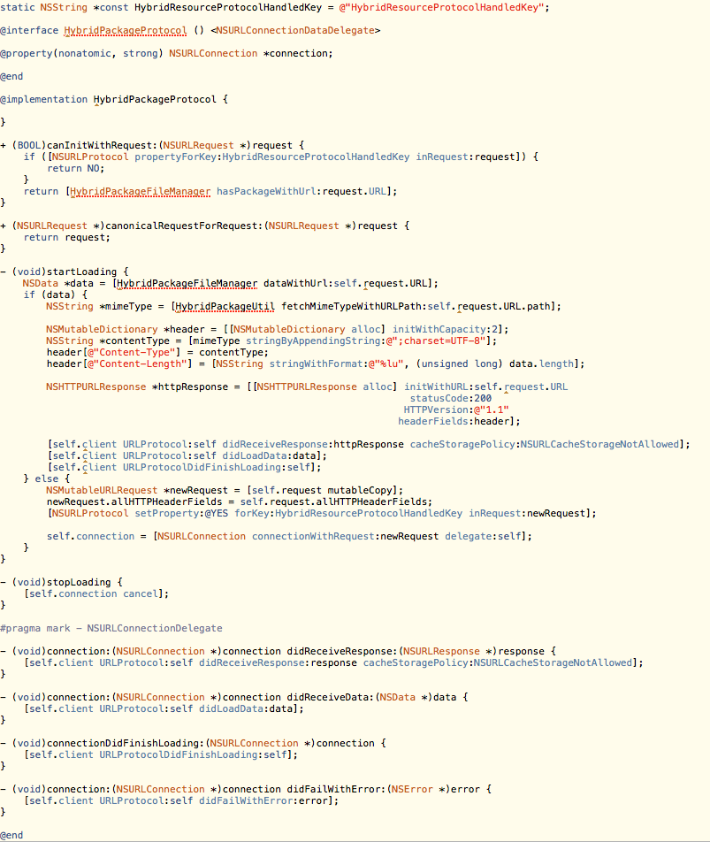Click the 'fetchMimeTypeWithURLPath' selector
Viewport: 710px width, 842px height.
pos(351,307)
